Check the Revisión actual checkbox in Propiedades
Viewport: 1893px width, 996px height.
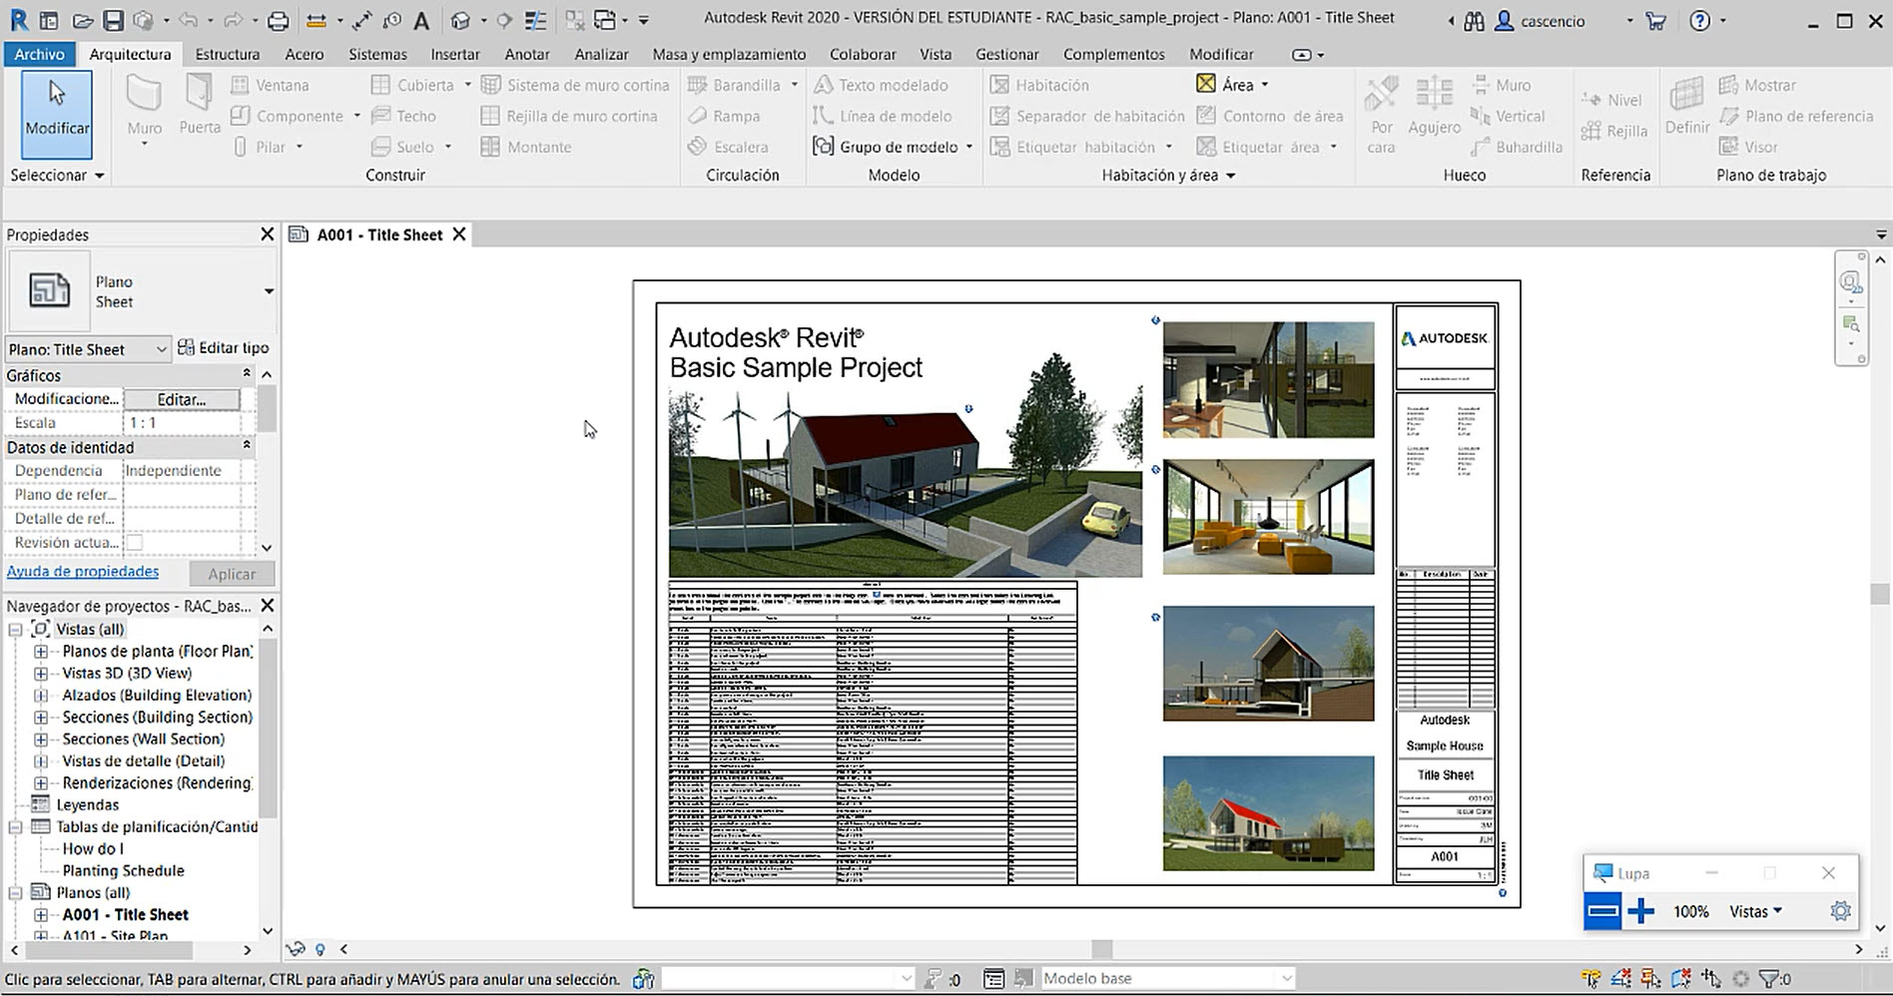pos(135,542)
